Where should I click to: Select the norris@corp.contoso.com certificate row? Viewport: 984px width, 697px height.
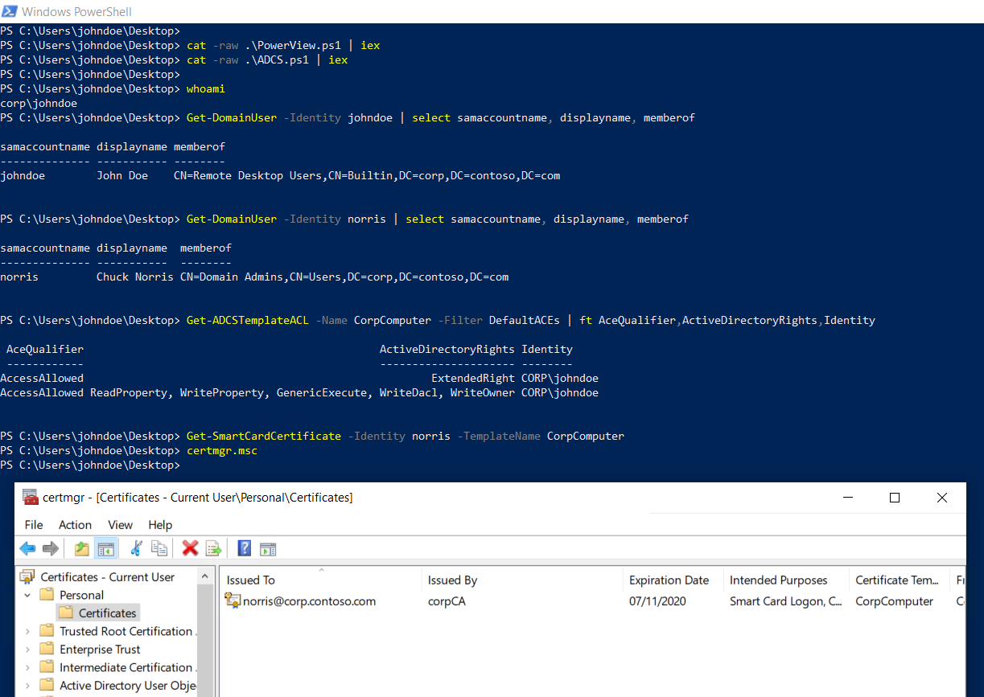click(x=593, y=601)
